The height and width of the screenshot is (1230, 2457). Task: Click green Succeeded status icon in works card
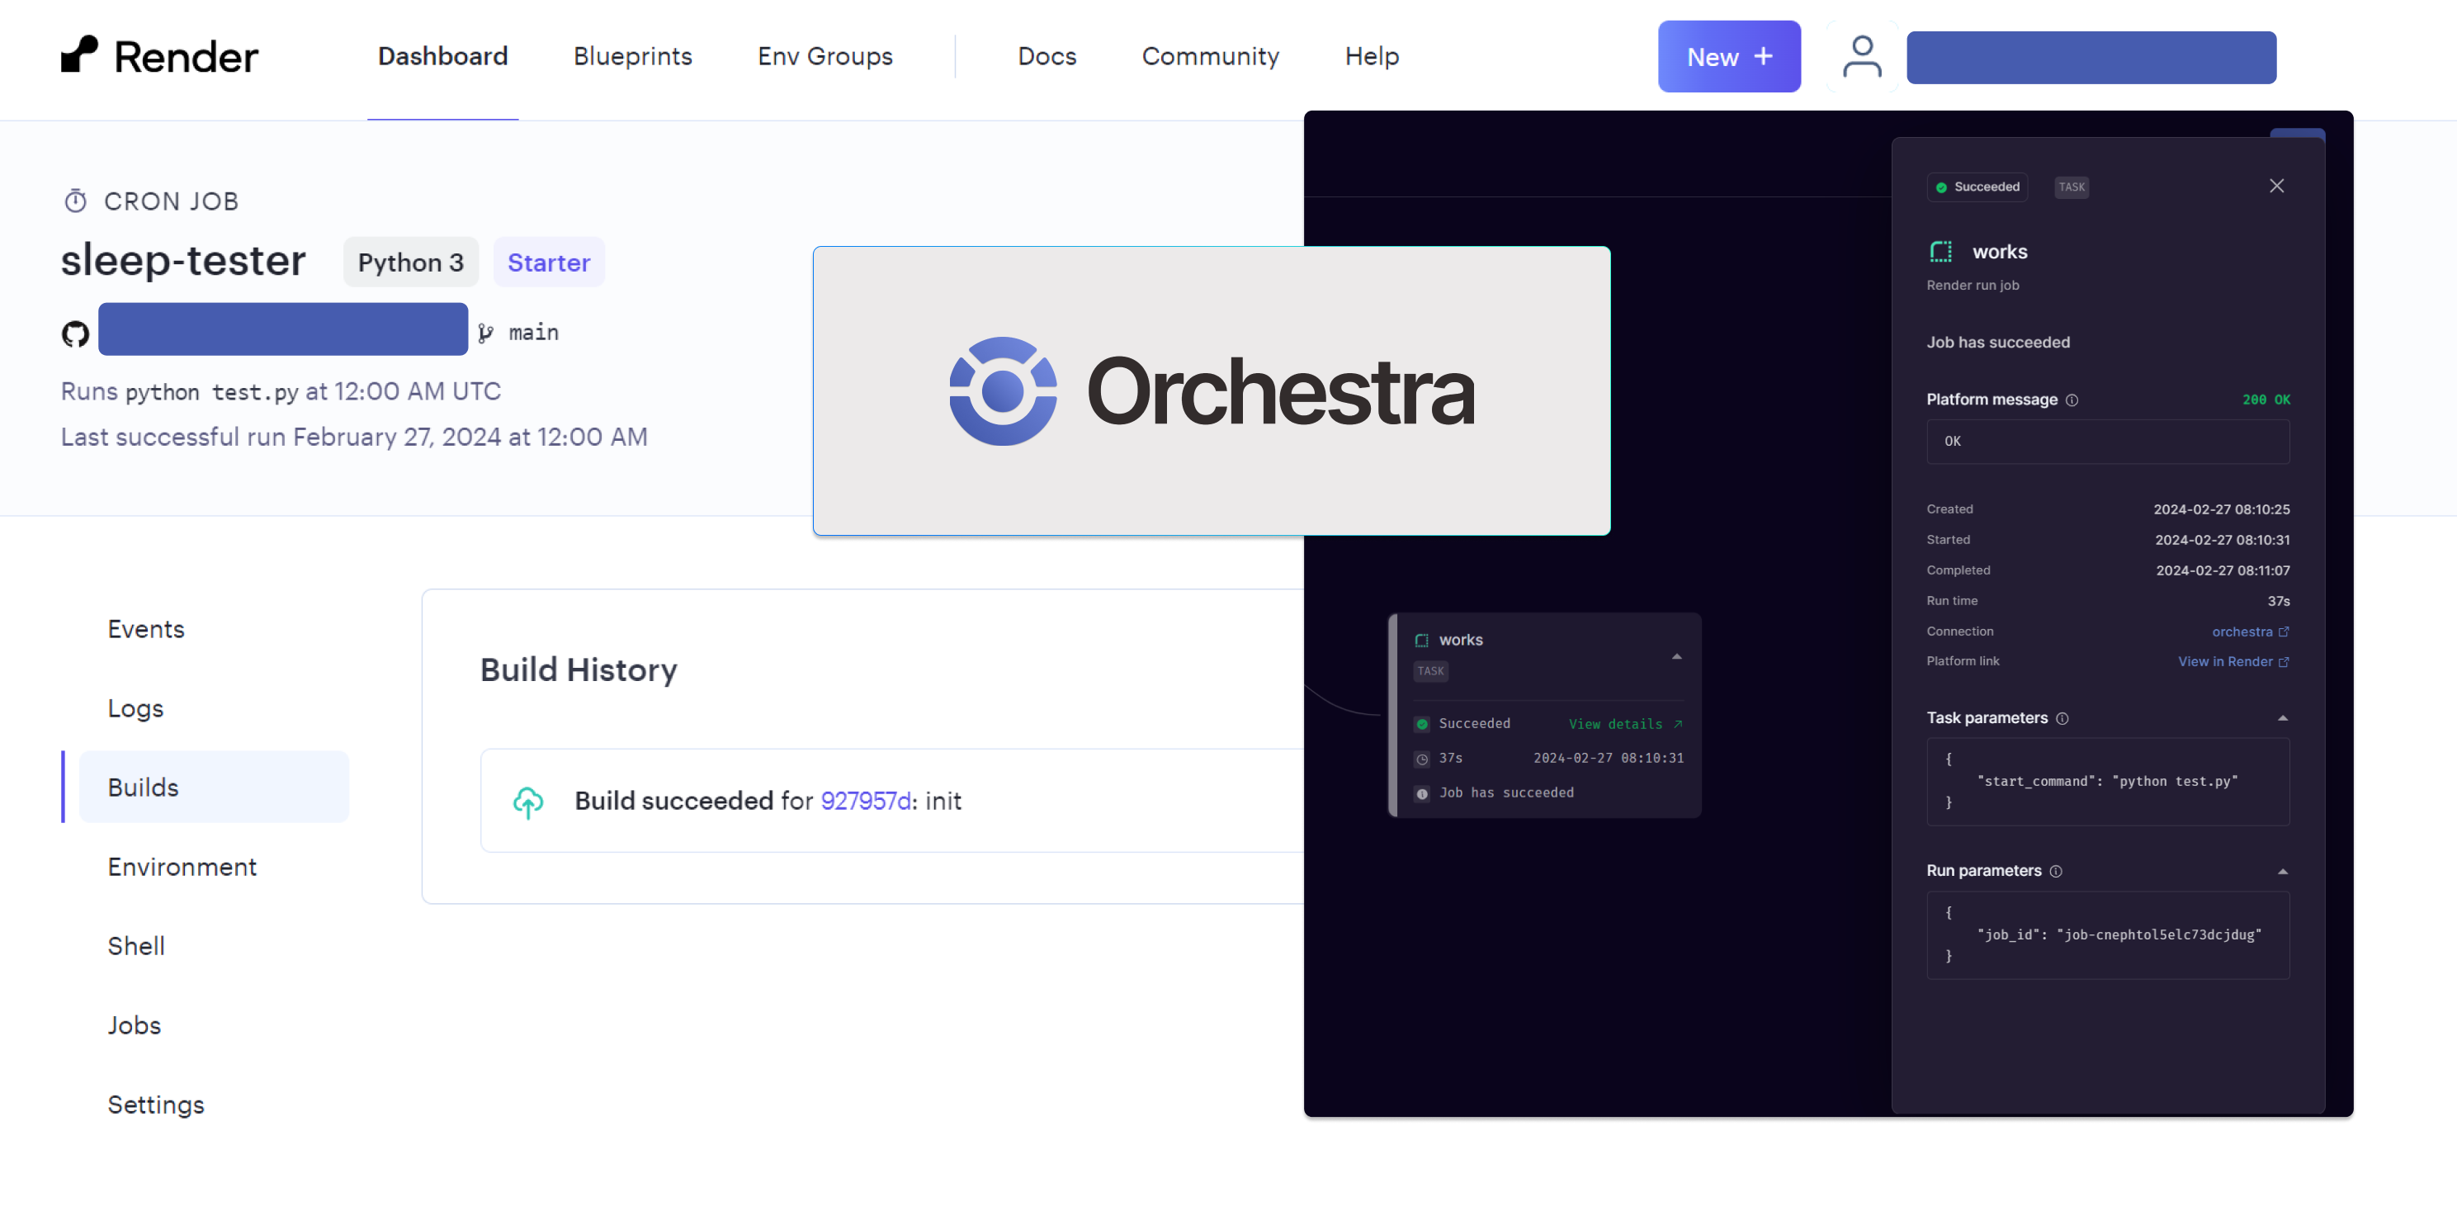pos(1421,723)
